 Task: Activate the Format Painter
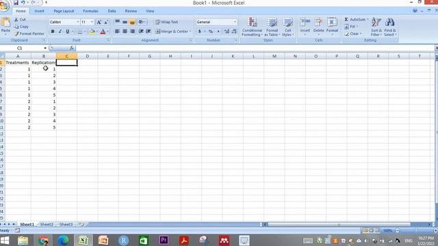(x=29, y=33)
